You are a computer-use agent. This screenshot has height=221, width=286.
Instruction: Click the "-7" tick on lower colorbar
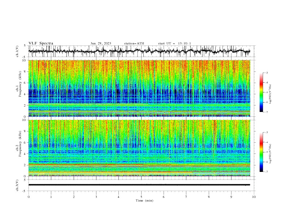tap(266, 172)
